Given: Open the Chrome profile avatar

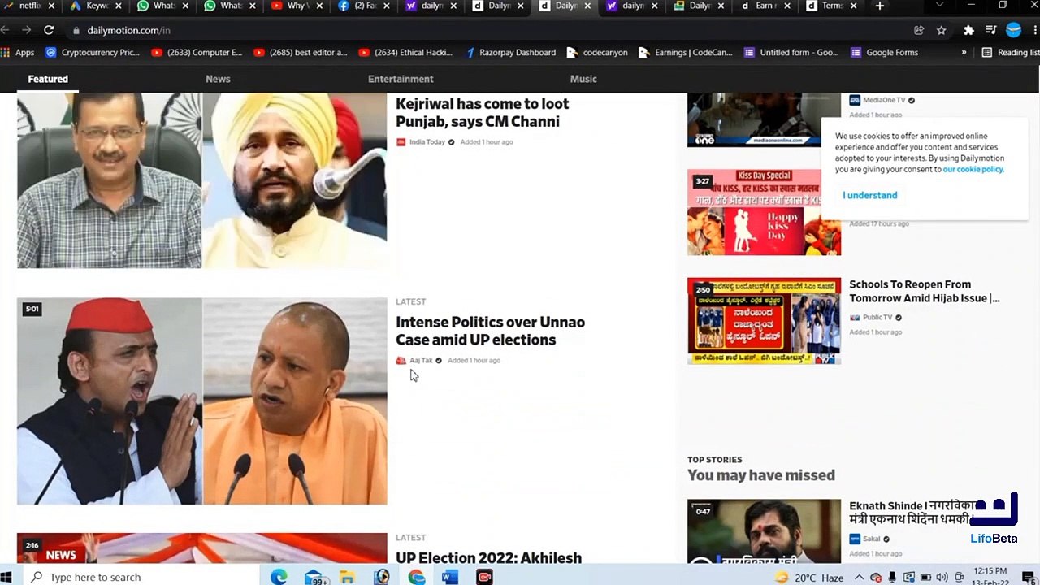Looking at the screenshot, I should (1013, 30).
